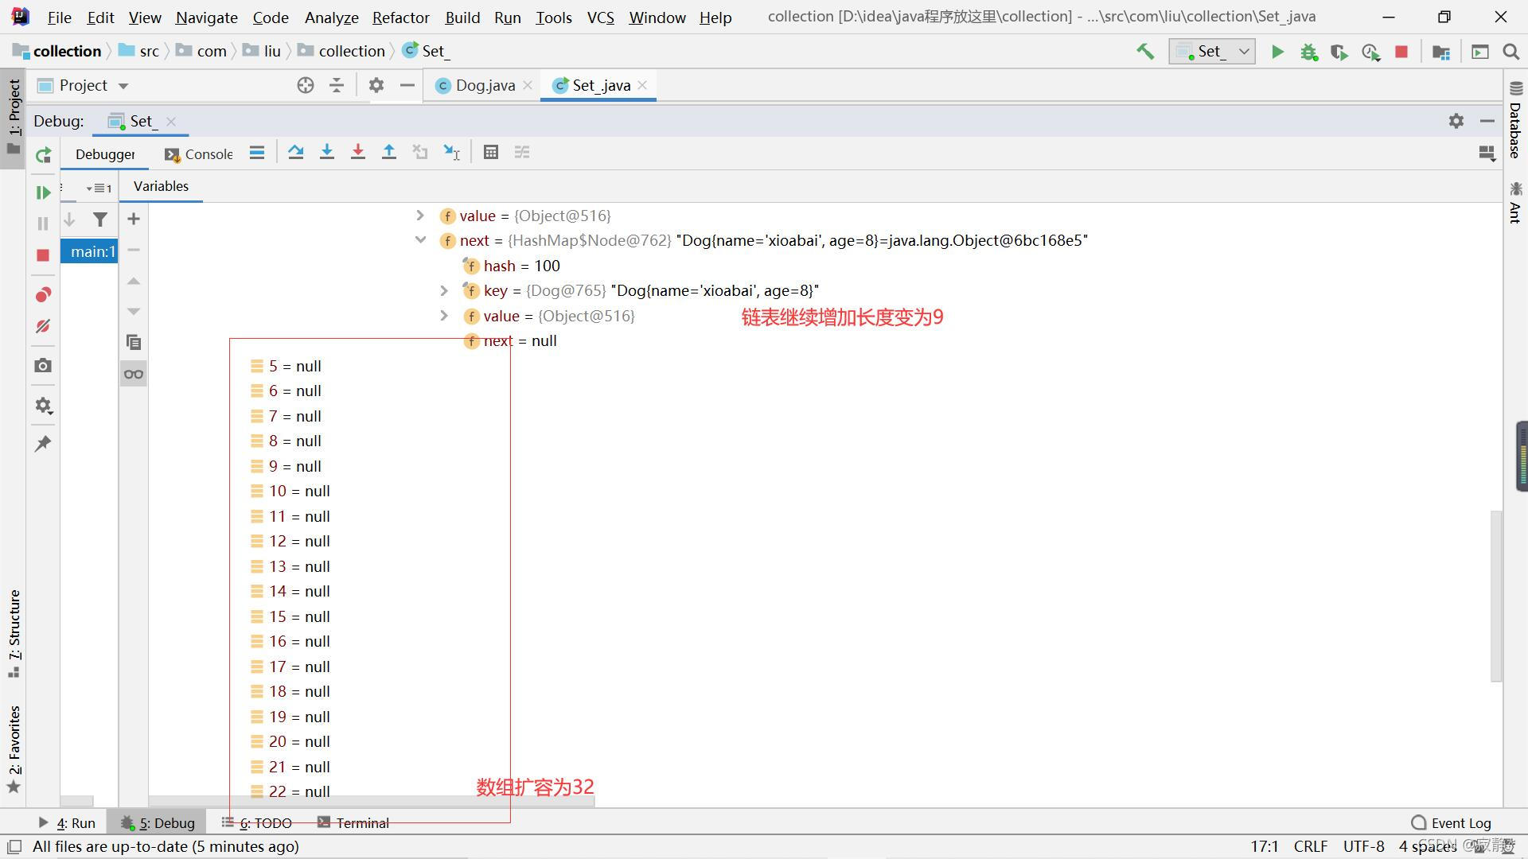Select the Debugger tab
Screen dimensions: 1528x859
[105, 154]
